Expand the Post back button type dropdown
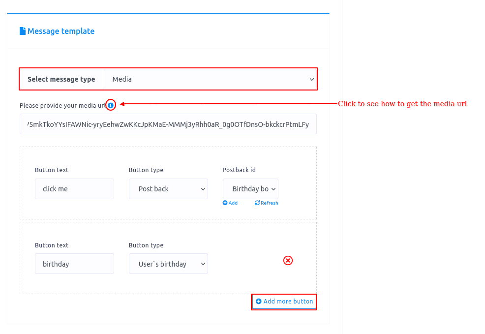485x334 pixels. [168, 189]
